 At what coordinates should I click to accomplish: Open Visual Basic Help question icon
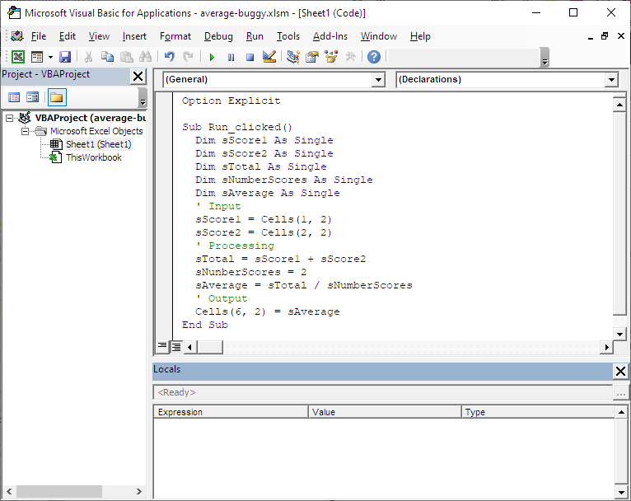[374, 57]
